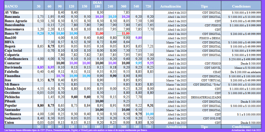The image size is (265, 132).
Task: Select BBVA's 8,72 rate at 180 days
Action: pyautogui.click(x=100, y=42)
